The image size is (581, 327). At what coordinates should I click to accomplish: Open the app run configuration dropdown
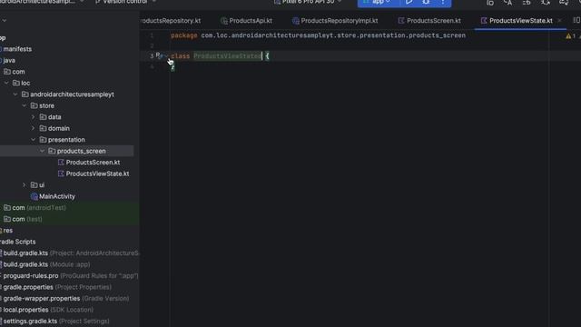click(378, 2)
